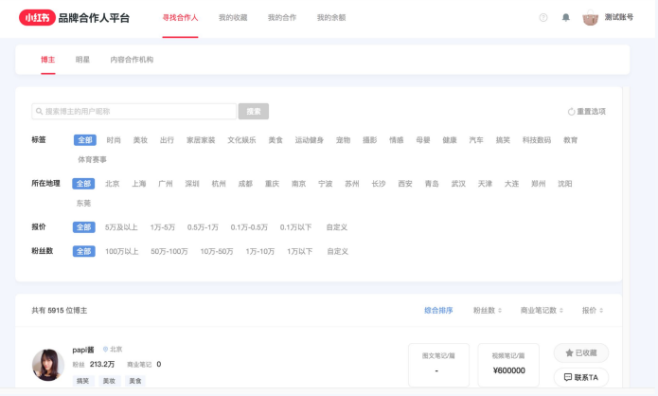This screenshot has height=396, width=658.
Task: Go to 我的收藏 nav tab
Action: point(233,18)
